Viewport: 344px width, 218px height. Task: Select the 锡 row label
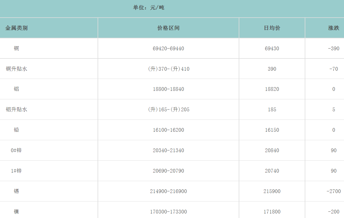coord(17,191)
